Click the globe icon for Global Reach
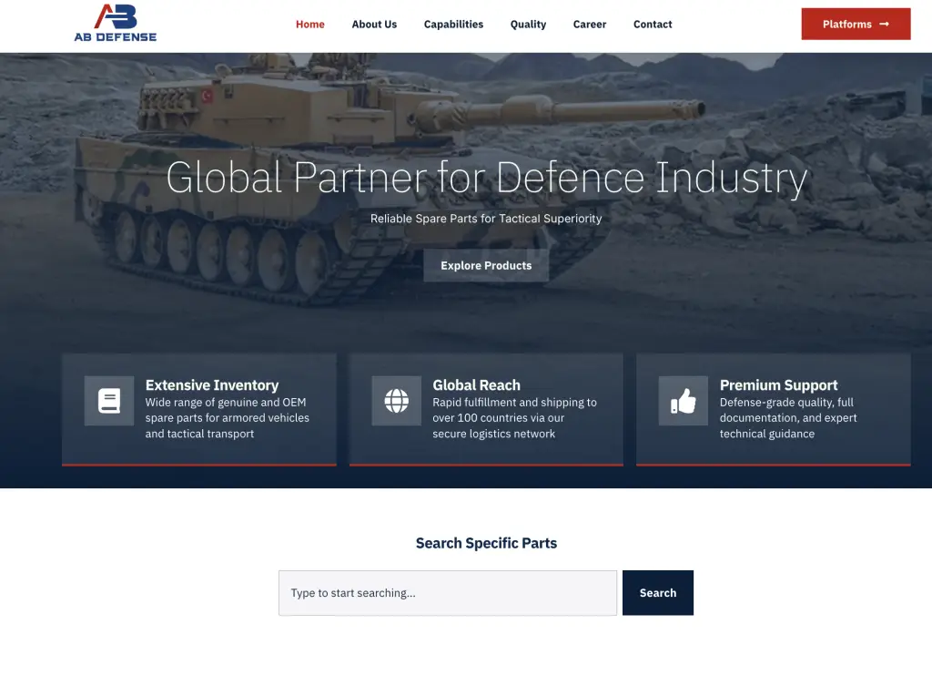 (397, 401)
